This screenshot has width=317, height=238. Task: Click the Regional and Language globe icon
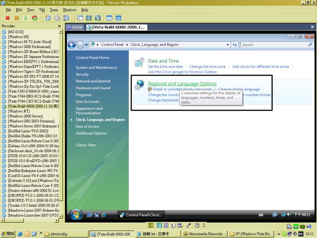140,85
